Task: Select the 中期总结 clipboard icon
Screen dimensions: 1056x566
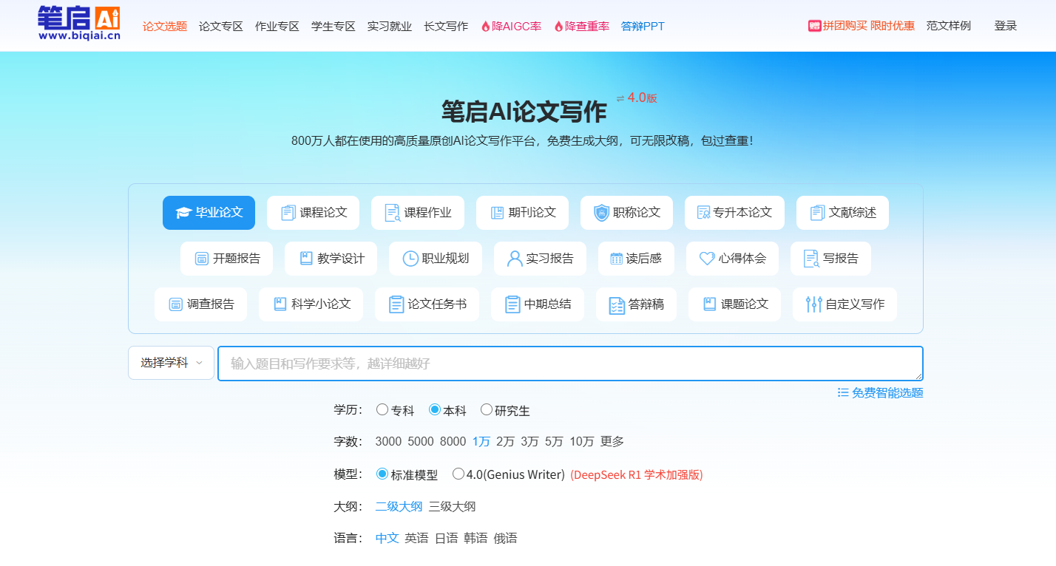Action: coord(512,304)
